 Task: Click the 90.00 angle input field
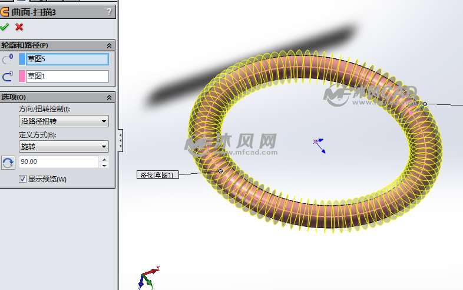(x=58, y=162)
